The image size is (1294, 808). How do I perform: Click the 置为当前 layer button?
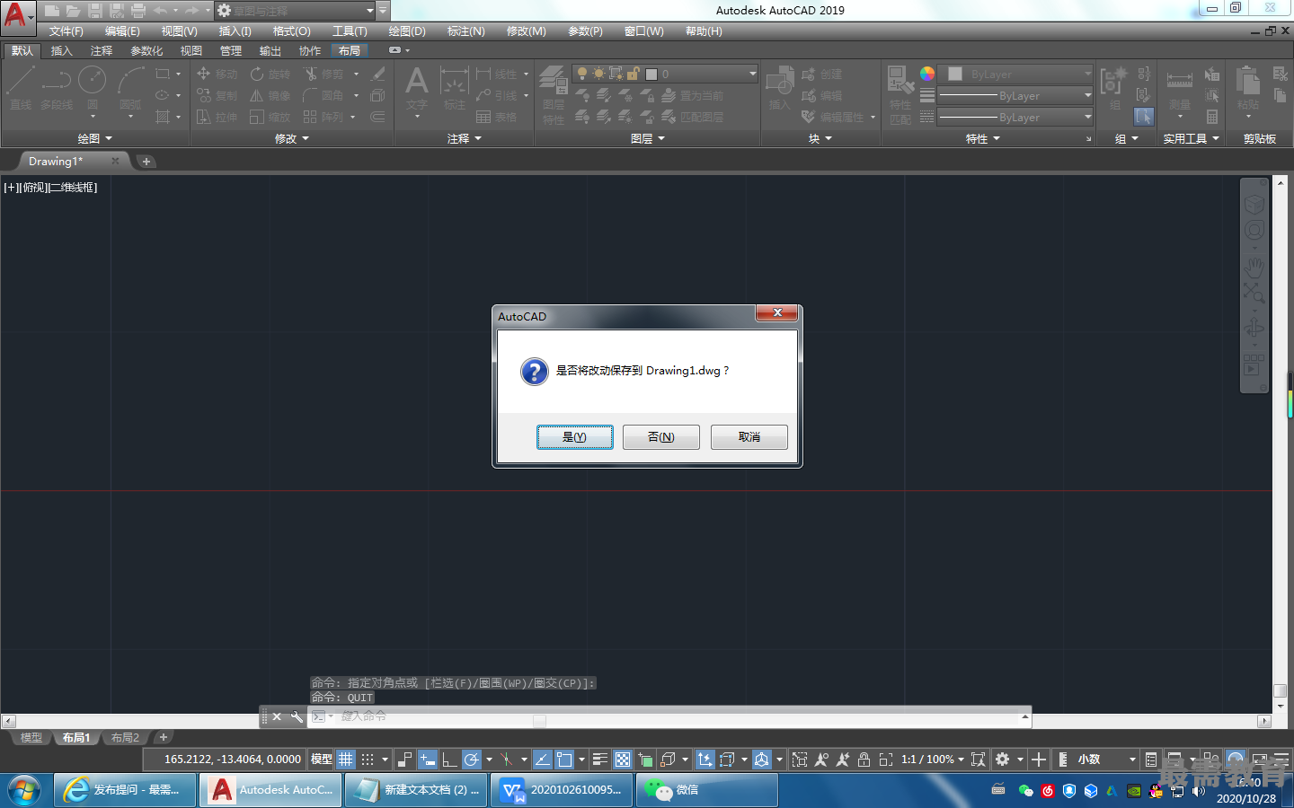pyautogui.click(x=692, y=95)
